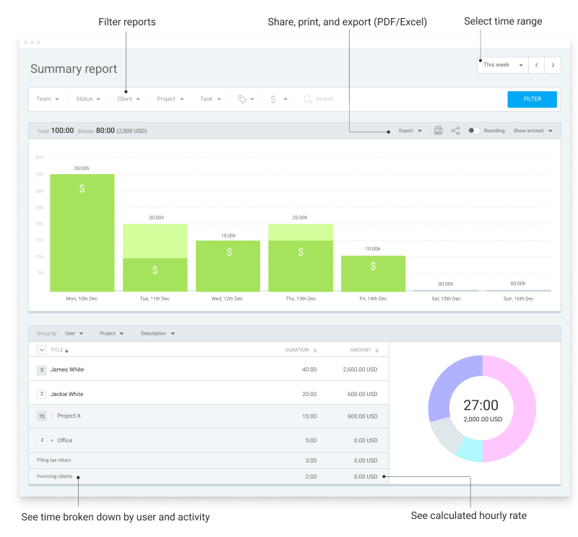Click the Sat, 15th Dec axis label
The image size is (578, 537).
click(x=446, y=298)
